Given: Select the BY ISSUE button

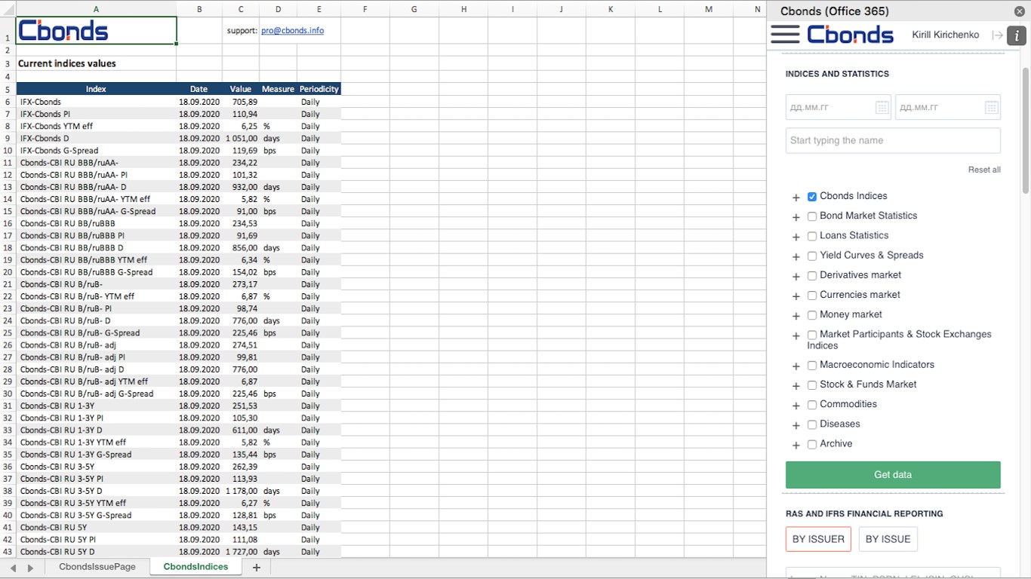Looking at the screenshot, I should (x=888, y=539).
